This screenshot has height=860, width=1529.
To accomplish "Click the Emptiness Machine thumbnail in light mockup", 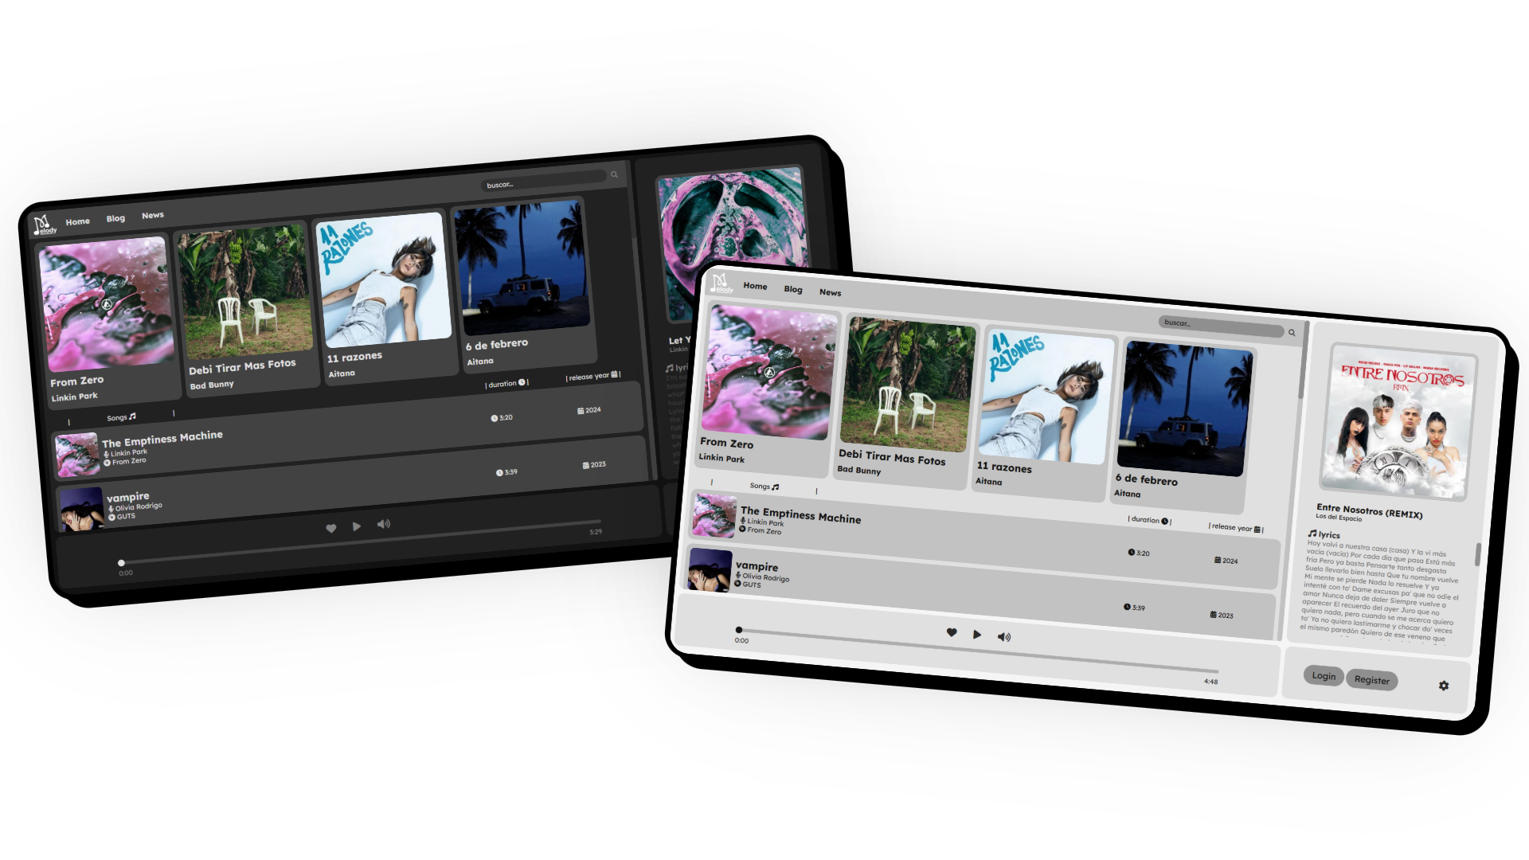I will [x=714, y=514].
